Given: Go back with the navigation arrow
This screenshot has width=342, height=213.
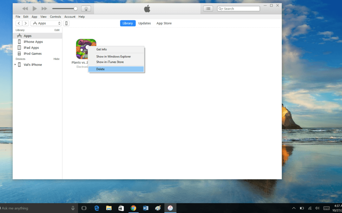Looking at the screenshot, I should click(19, 23).
